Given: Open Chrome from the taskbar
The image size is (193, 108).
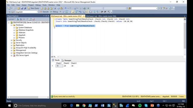Looking at the screenshot, I should point(84,105).
